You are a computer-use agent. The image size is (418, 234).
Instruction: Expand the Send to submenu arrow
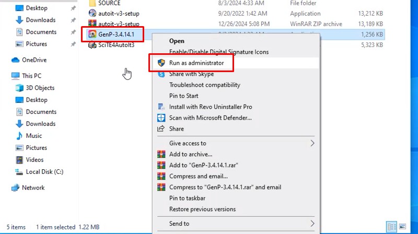312,224
